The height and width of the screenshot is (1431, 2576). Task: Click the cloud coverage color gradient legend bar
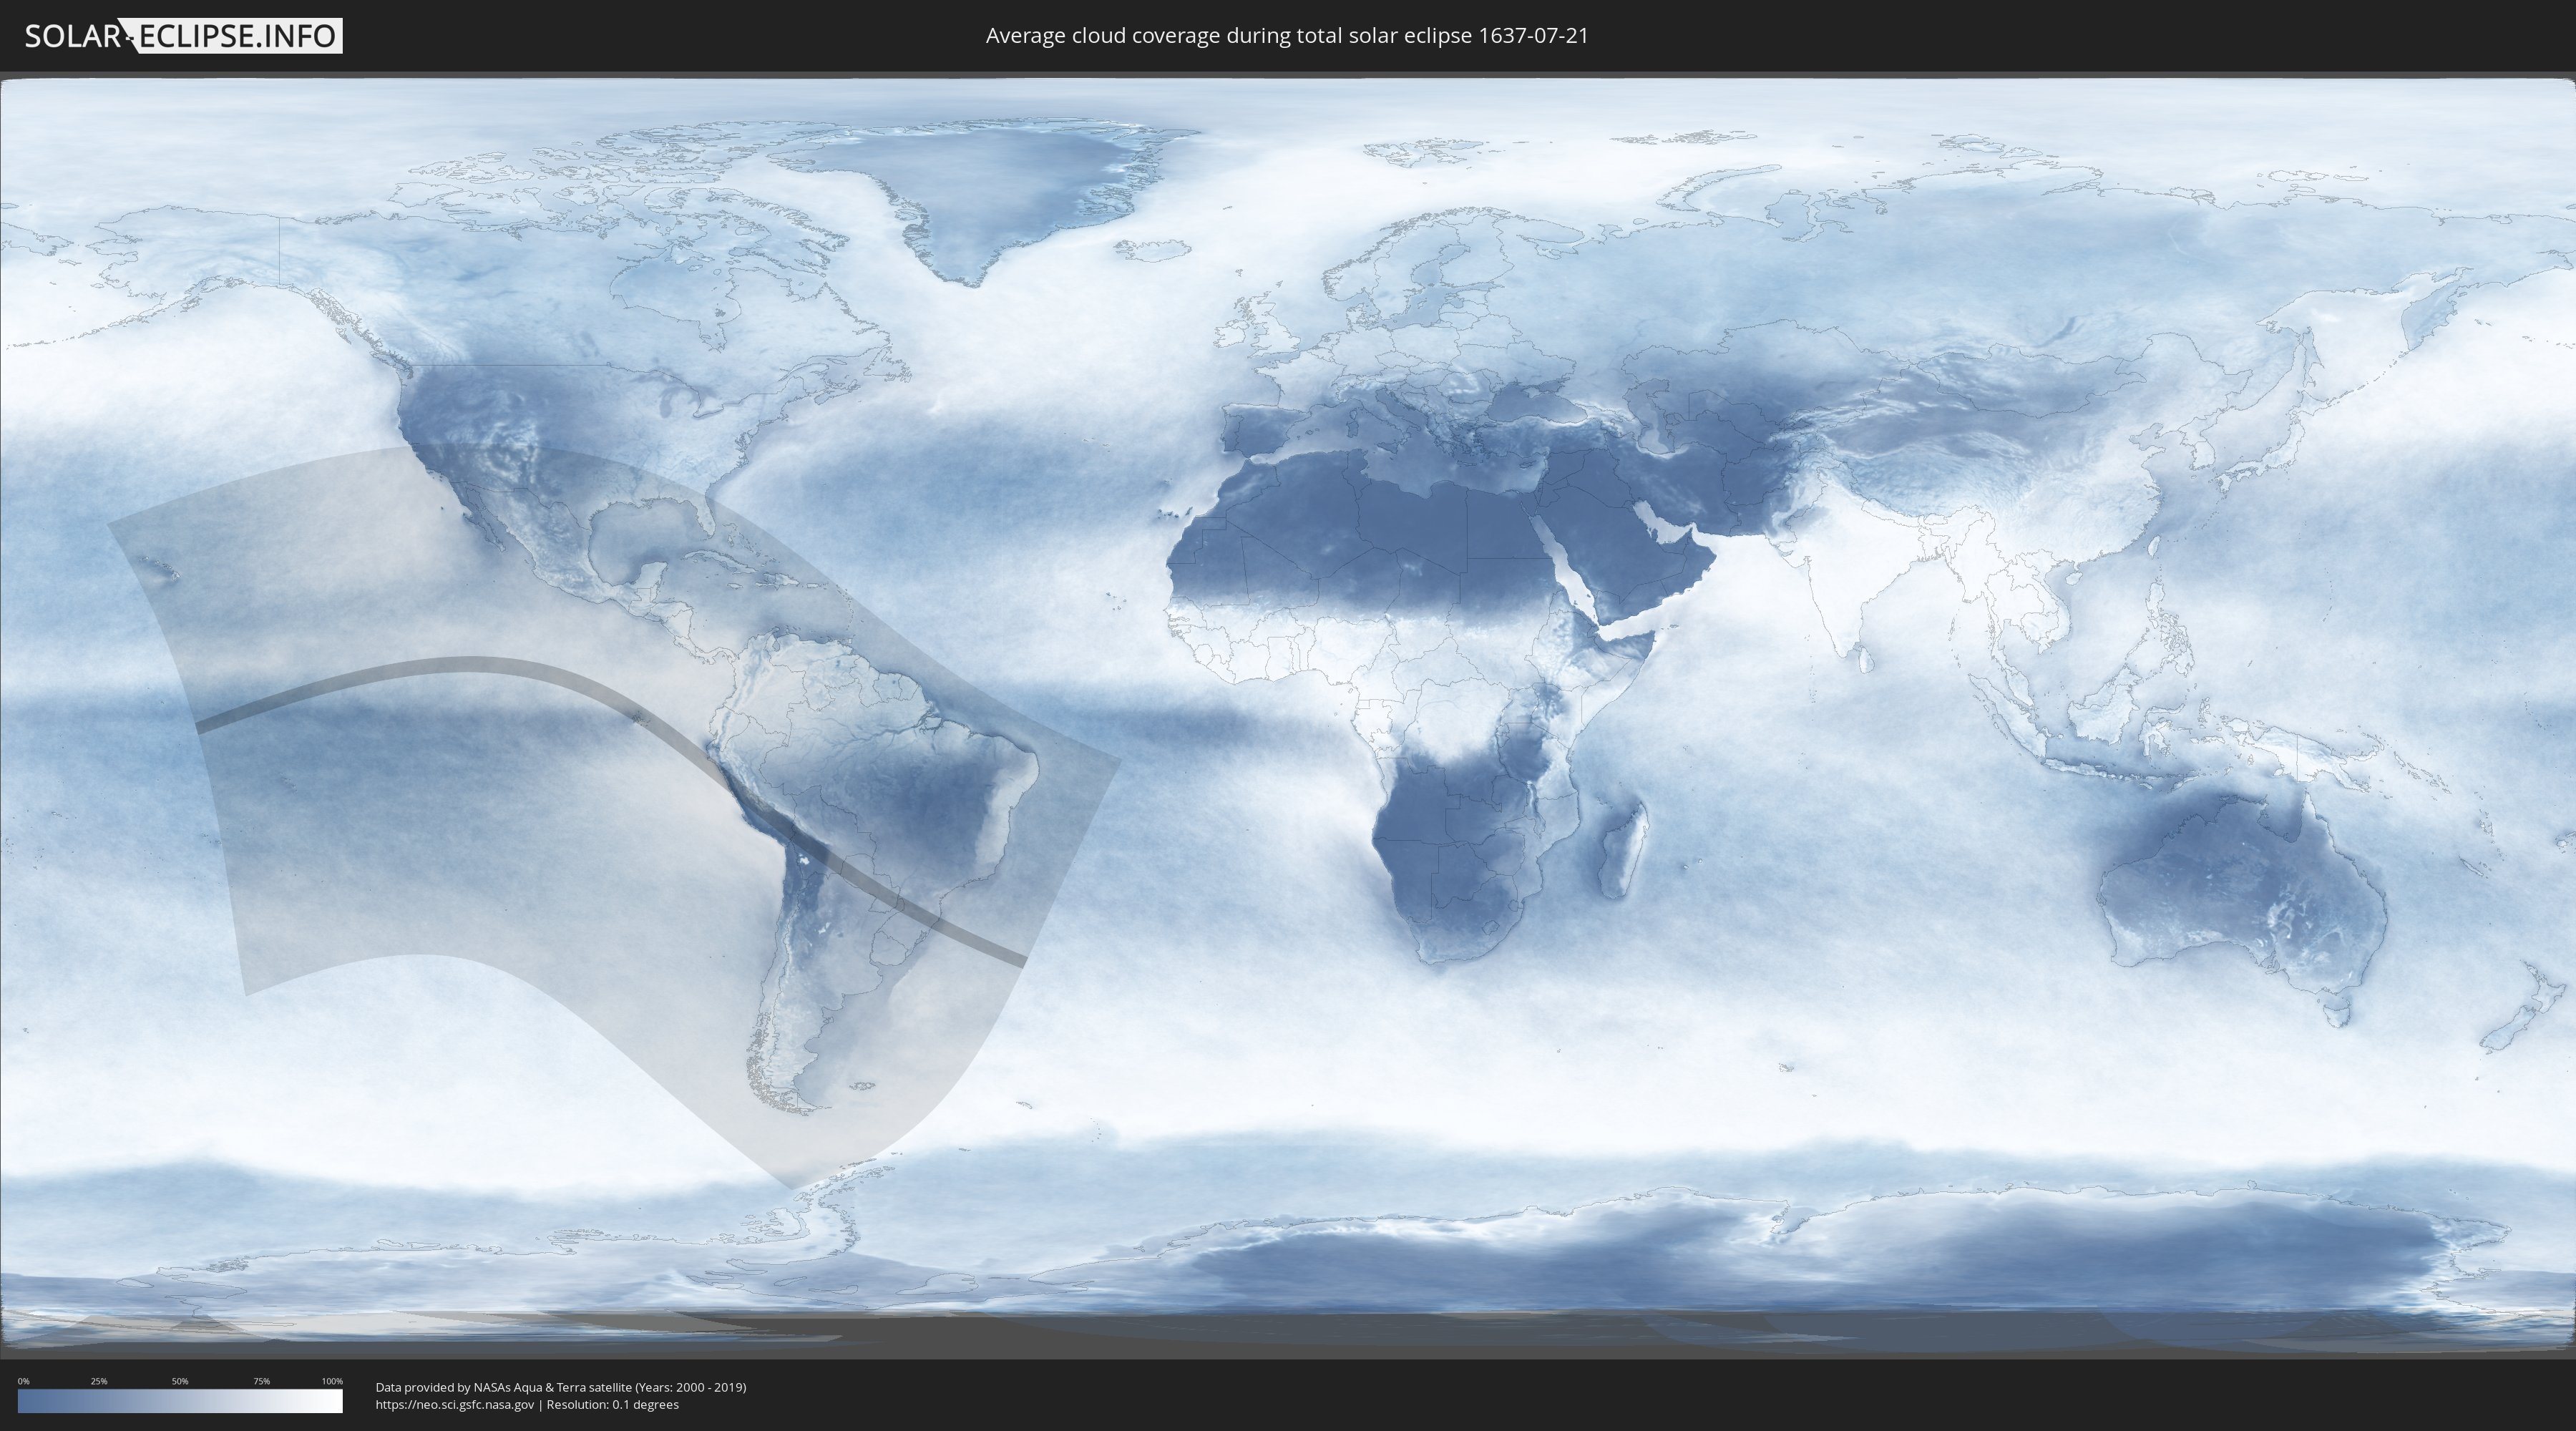tap(180, 1401)
